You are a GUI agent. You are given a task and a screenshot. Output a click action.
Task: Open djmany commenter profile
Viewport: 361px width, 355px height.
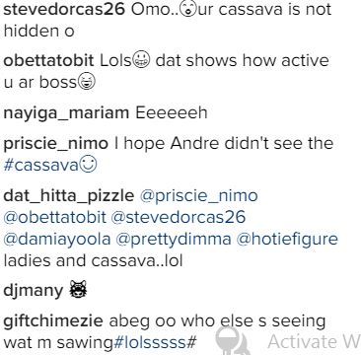[x=34, y=292]
